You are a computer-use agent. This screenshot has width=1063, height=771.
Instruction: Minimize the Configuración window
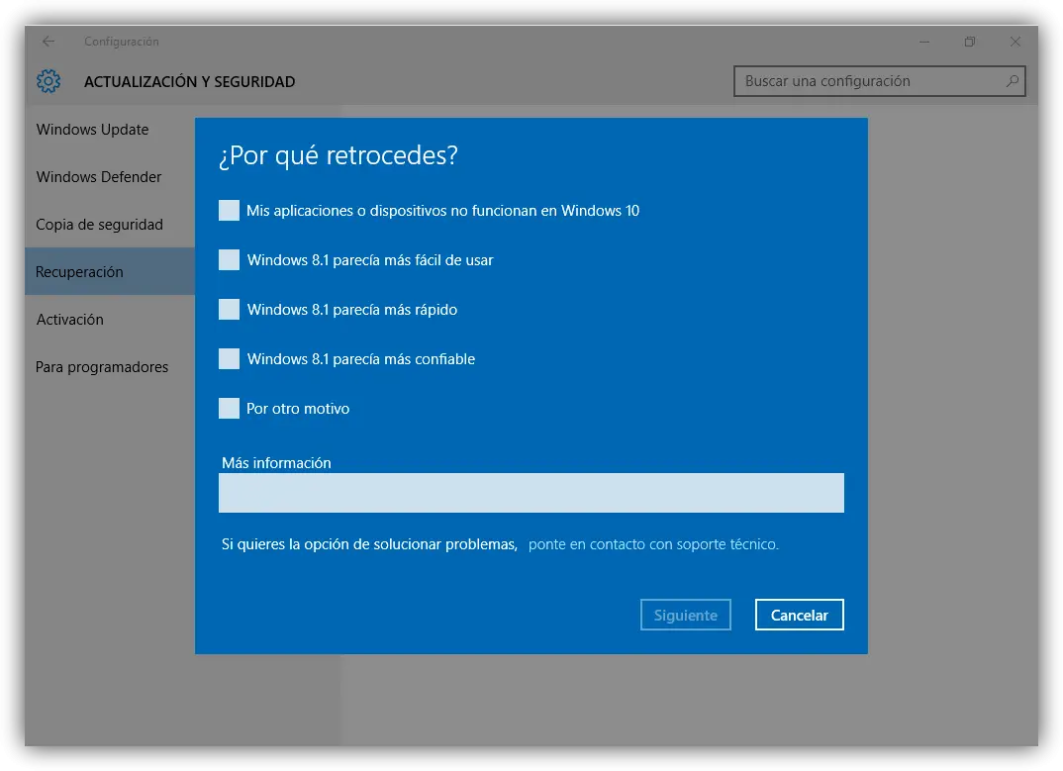click(924, 42)
